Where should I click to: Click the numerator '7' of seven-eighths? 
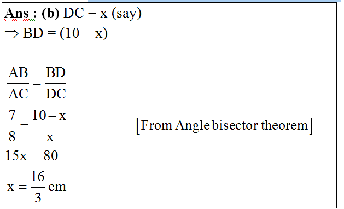pyautogui.click(x=11, y=115)
